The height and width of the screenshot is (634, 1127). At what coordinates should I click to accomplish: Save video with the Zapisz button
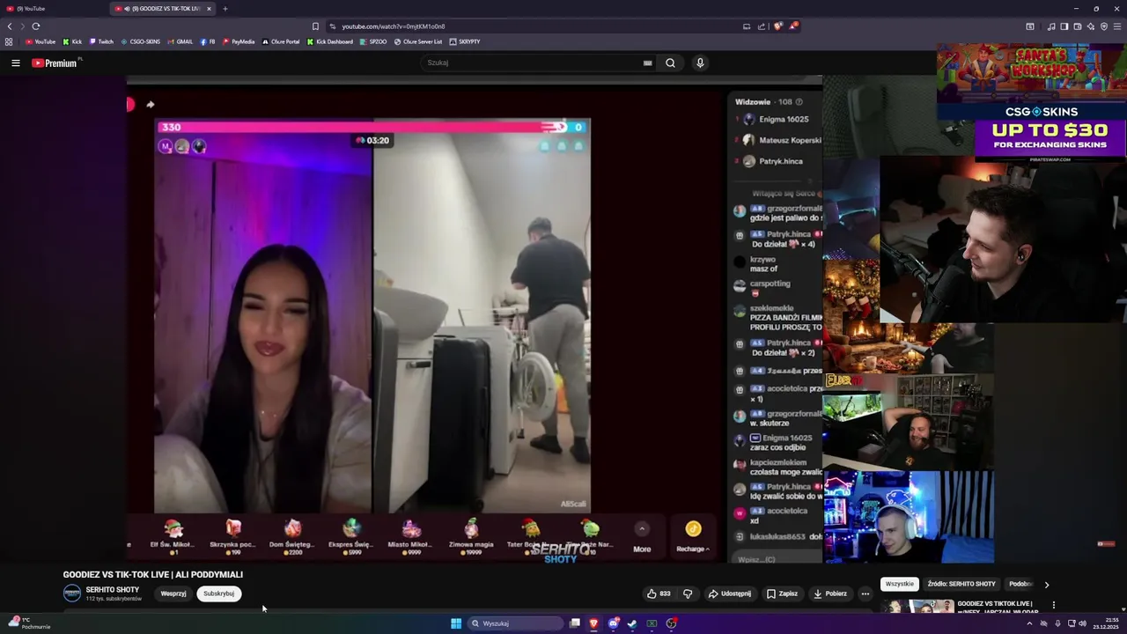(x=782, y=593)
